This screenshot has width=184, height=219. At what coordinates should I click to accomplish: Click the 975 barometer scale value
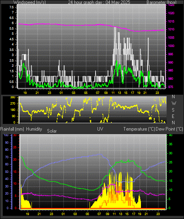(x=171, y=87)
